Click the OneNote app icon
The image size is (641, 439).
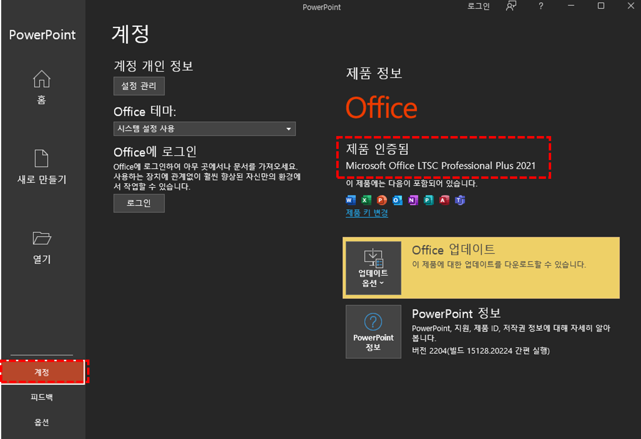click(x=413, y=200)
